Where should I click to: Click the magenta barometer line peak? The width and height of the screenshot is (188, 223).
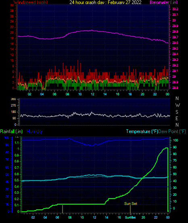coord(92,30)
